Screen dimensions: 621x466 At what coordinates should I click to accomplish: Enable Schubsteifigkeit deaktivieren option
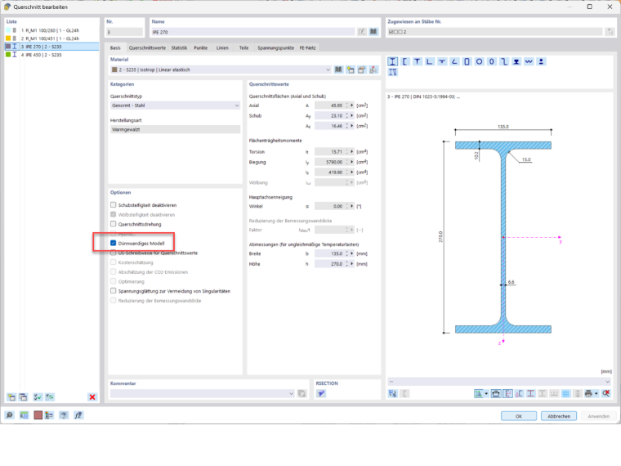[114, 205]
